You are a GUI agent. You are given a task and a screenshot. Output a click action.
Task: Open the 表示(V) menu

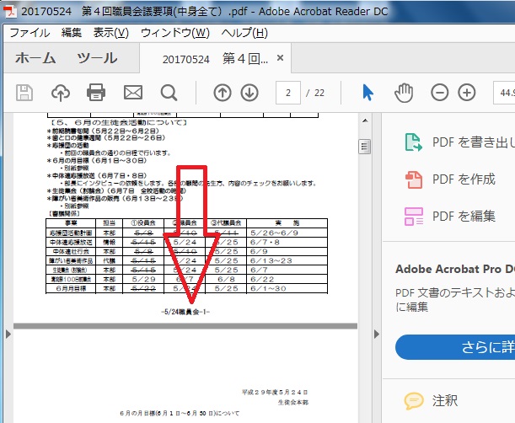pyautogui.click(x=110, y=33)
